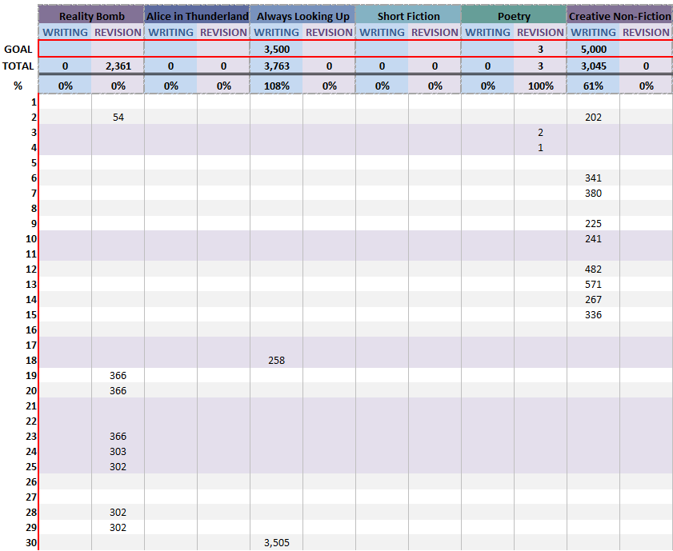Select the 3,500 goal cell
The width and height of the screenshot is (673, 551).
point(276,49)
